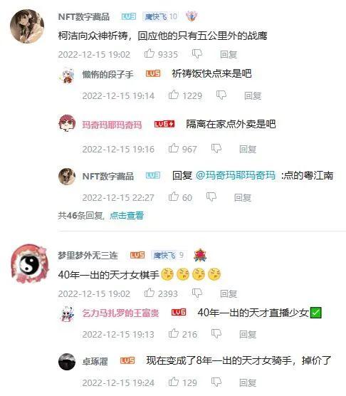The image size is (346, 396).
Task: Reply to the 9335-like top comment
Action: pyautogui.click(x=229, y=54)
